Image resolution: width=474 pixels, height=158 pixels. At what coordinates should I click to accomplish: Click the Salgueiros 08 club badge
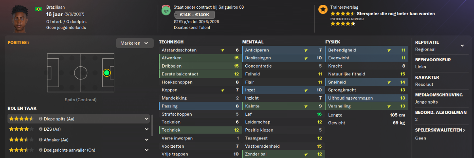(166, 10)
